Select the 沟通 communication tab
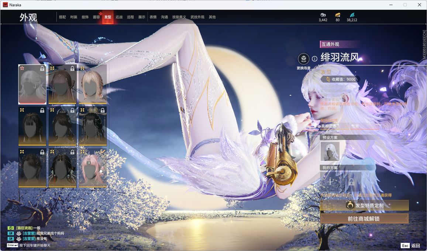This screenshot has width=427, height=251. pyautogui.click(x=165, y=17)
